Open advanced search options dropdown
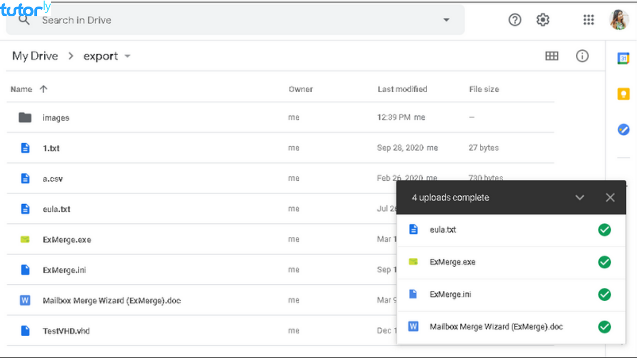Screen dimensions: 637x358 point(446,20)
